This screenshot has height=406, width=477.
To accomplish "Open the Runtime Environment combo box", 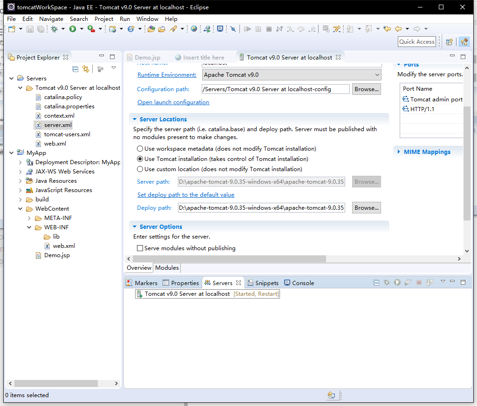I will (292, 75).
